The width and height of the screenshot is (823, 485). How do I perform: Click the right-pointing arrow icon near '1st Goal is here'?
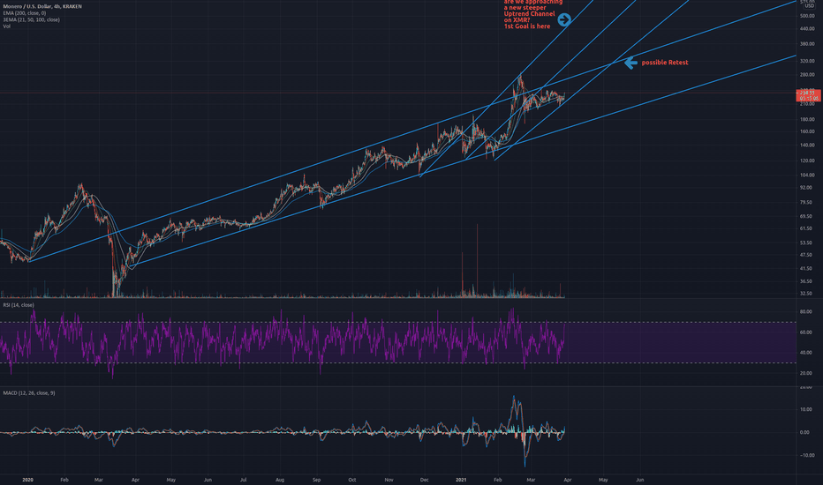coord(563,20)
